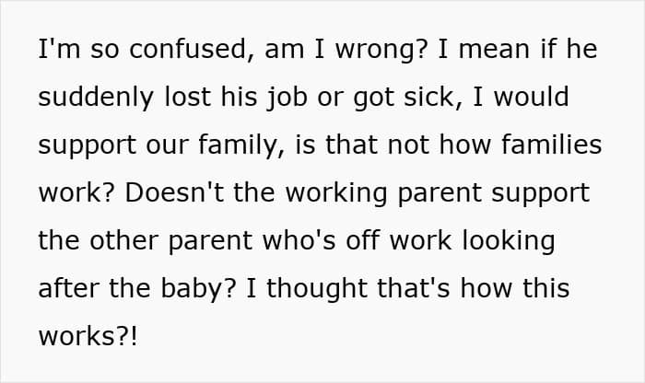Click the final word "works?!"
The image size is (645, 383).
[88, 337]
